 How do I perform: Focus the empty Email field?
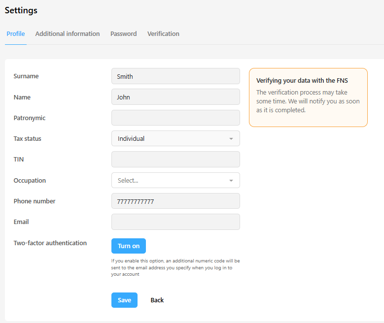pos(175,222)
